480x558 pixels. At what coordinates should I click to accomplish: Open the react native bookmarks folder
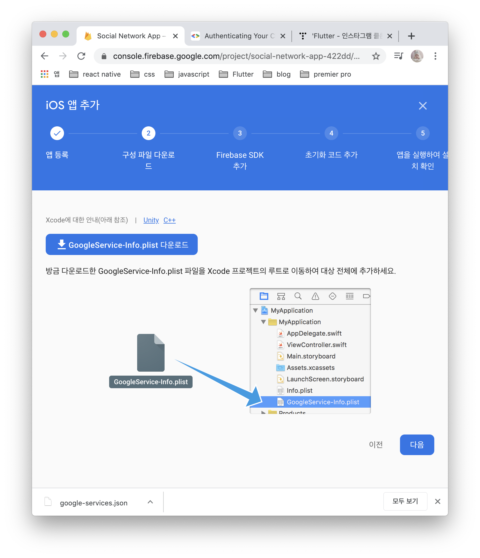pos(95,74)
